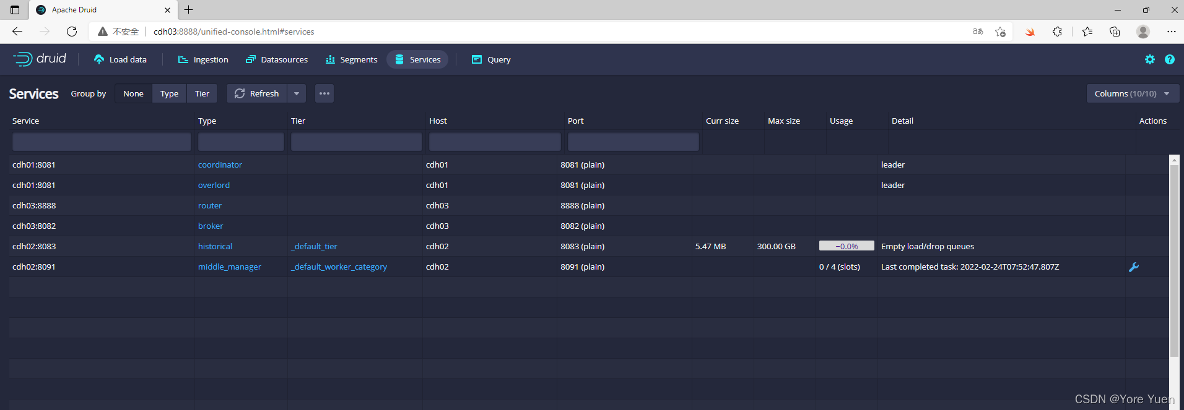
Task: Reload the browser page
Action: pos(72,32)
